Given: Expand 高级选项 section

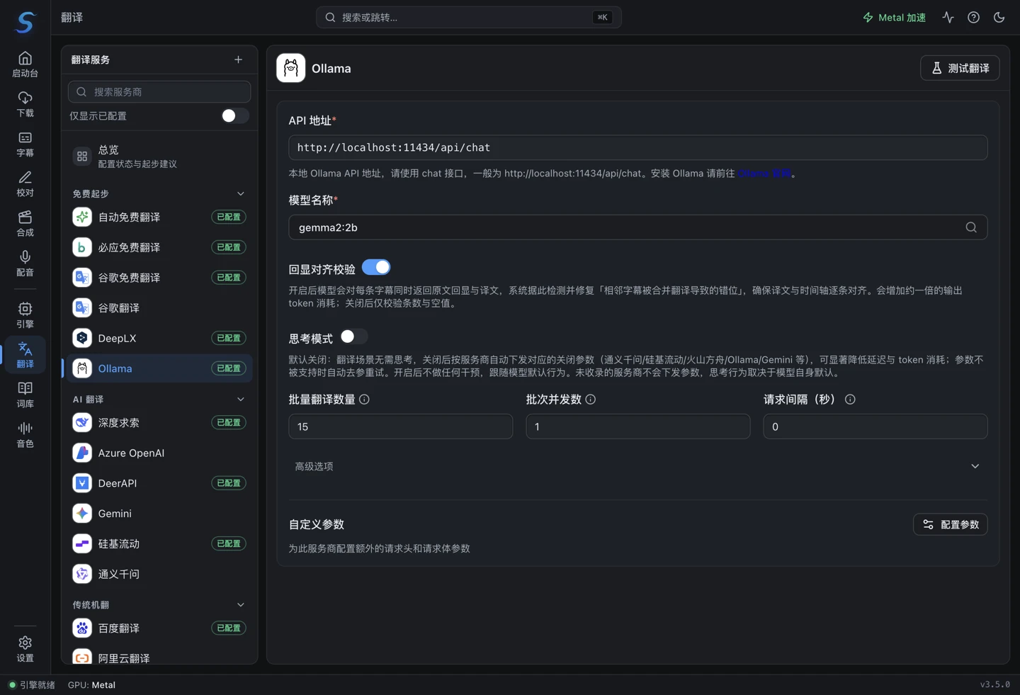Looking at the screenshot, I should point(637,466).
